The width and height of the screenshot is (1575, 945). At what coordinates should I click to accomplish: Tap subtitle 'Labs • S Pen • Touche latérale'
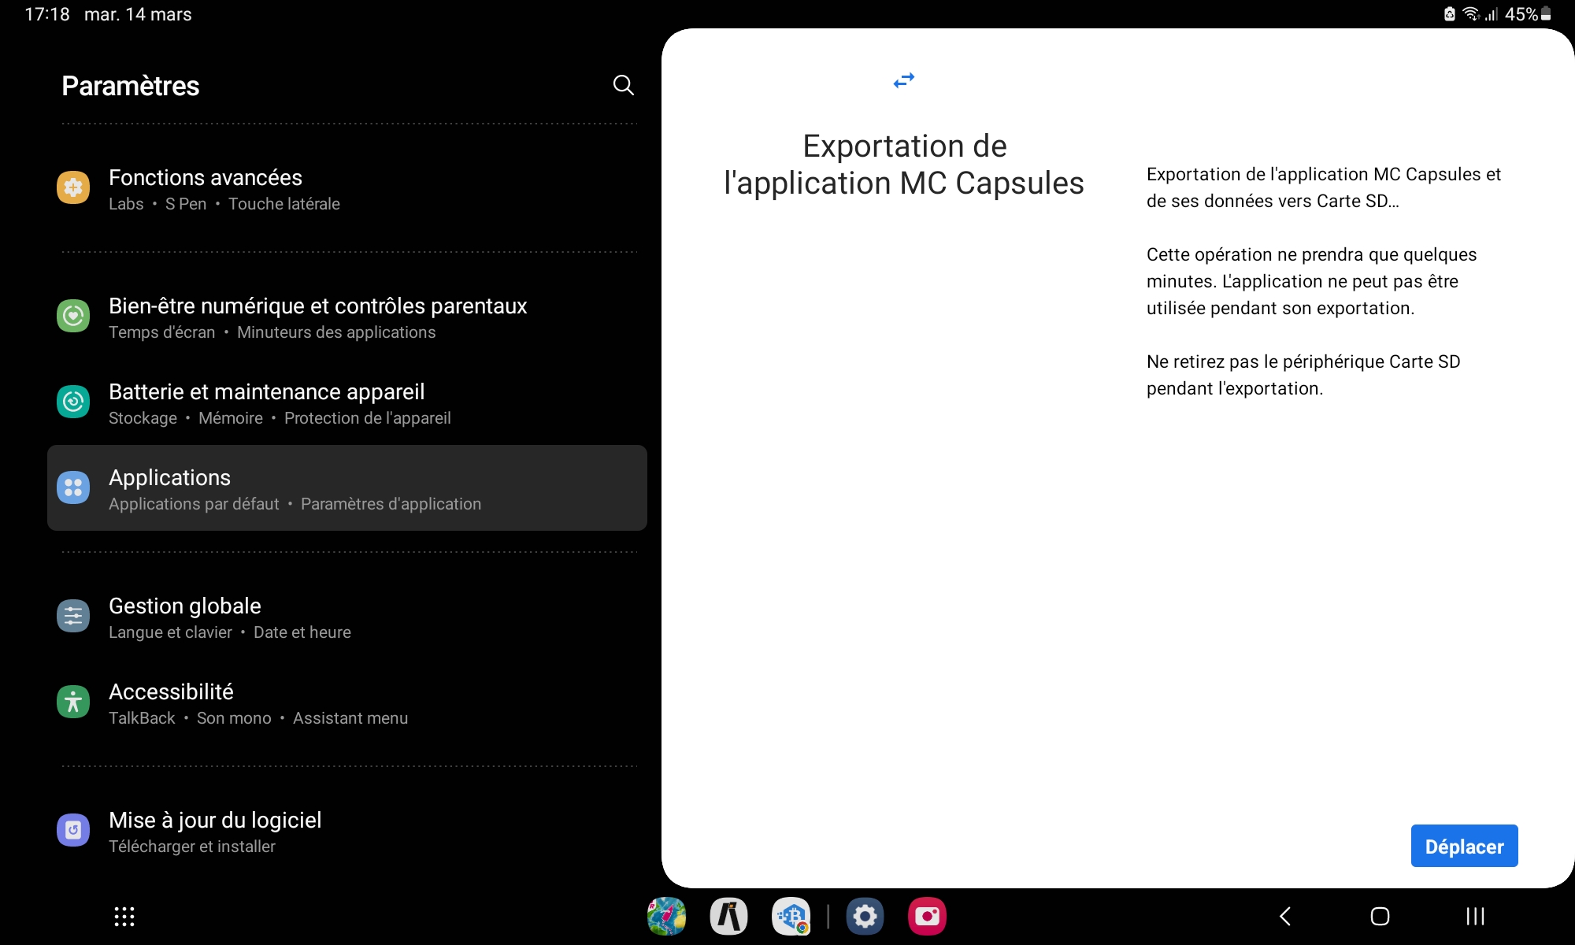(224, 204)
